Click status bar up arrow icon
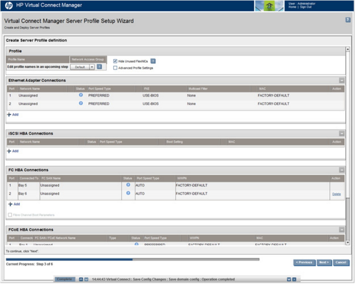Viewport: 355px width, 284px height. pos(81,279)
